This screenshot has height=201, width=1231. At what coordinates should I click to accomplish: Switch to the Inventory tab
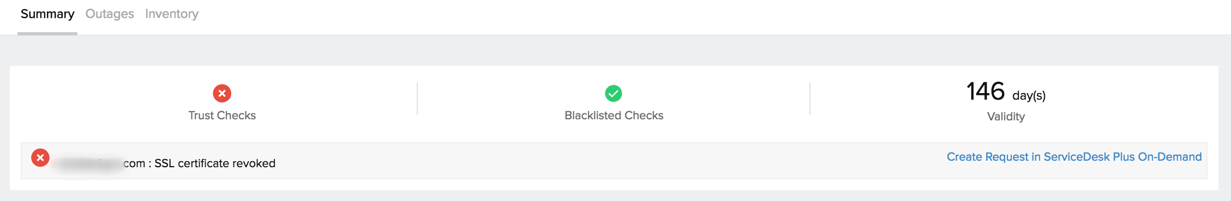[172, 14]
